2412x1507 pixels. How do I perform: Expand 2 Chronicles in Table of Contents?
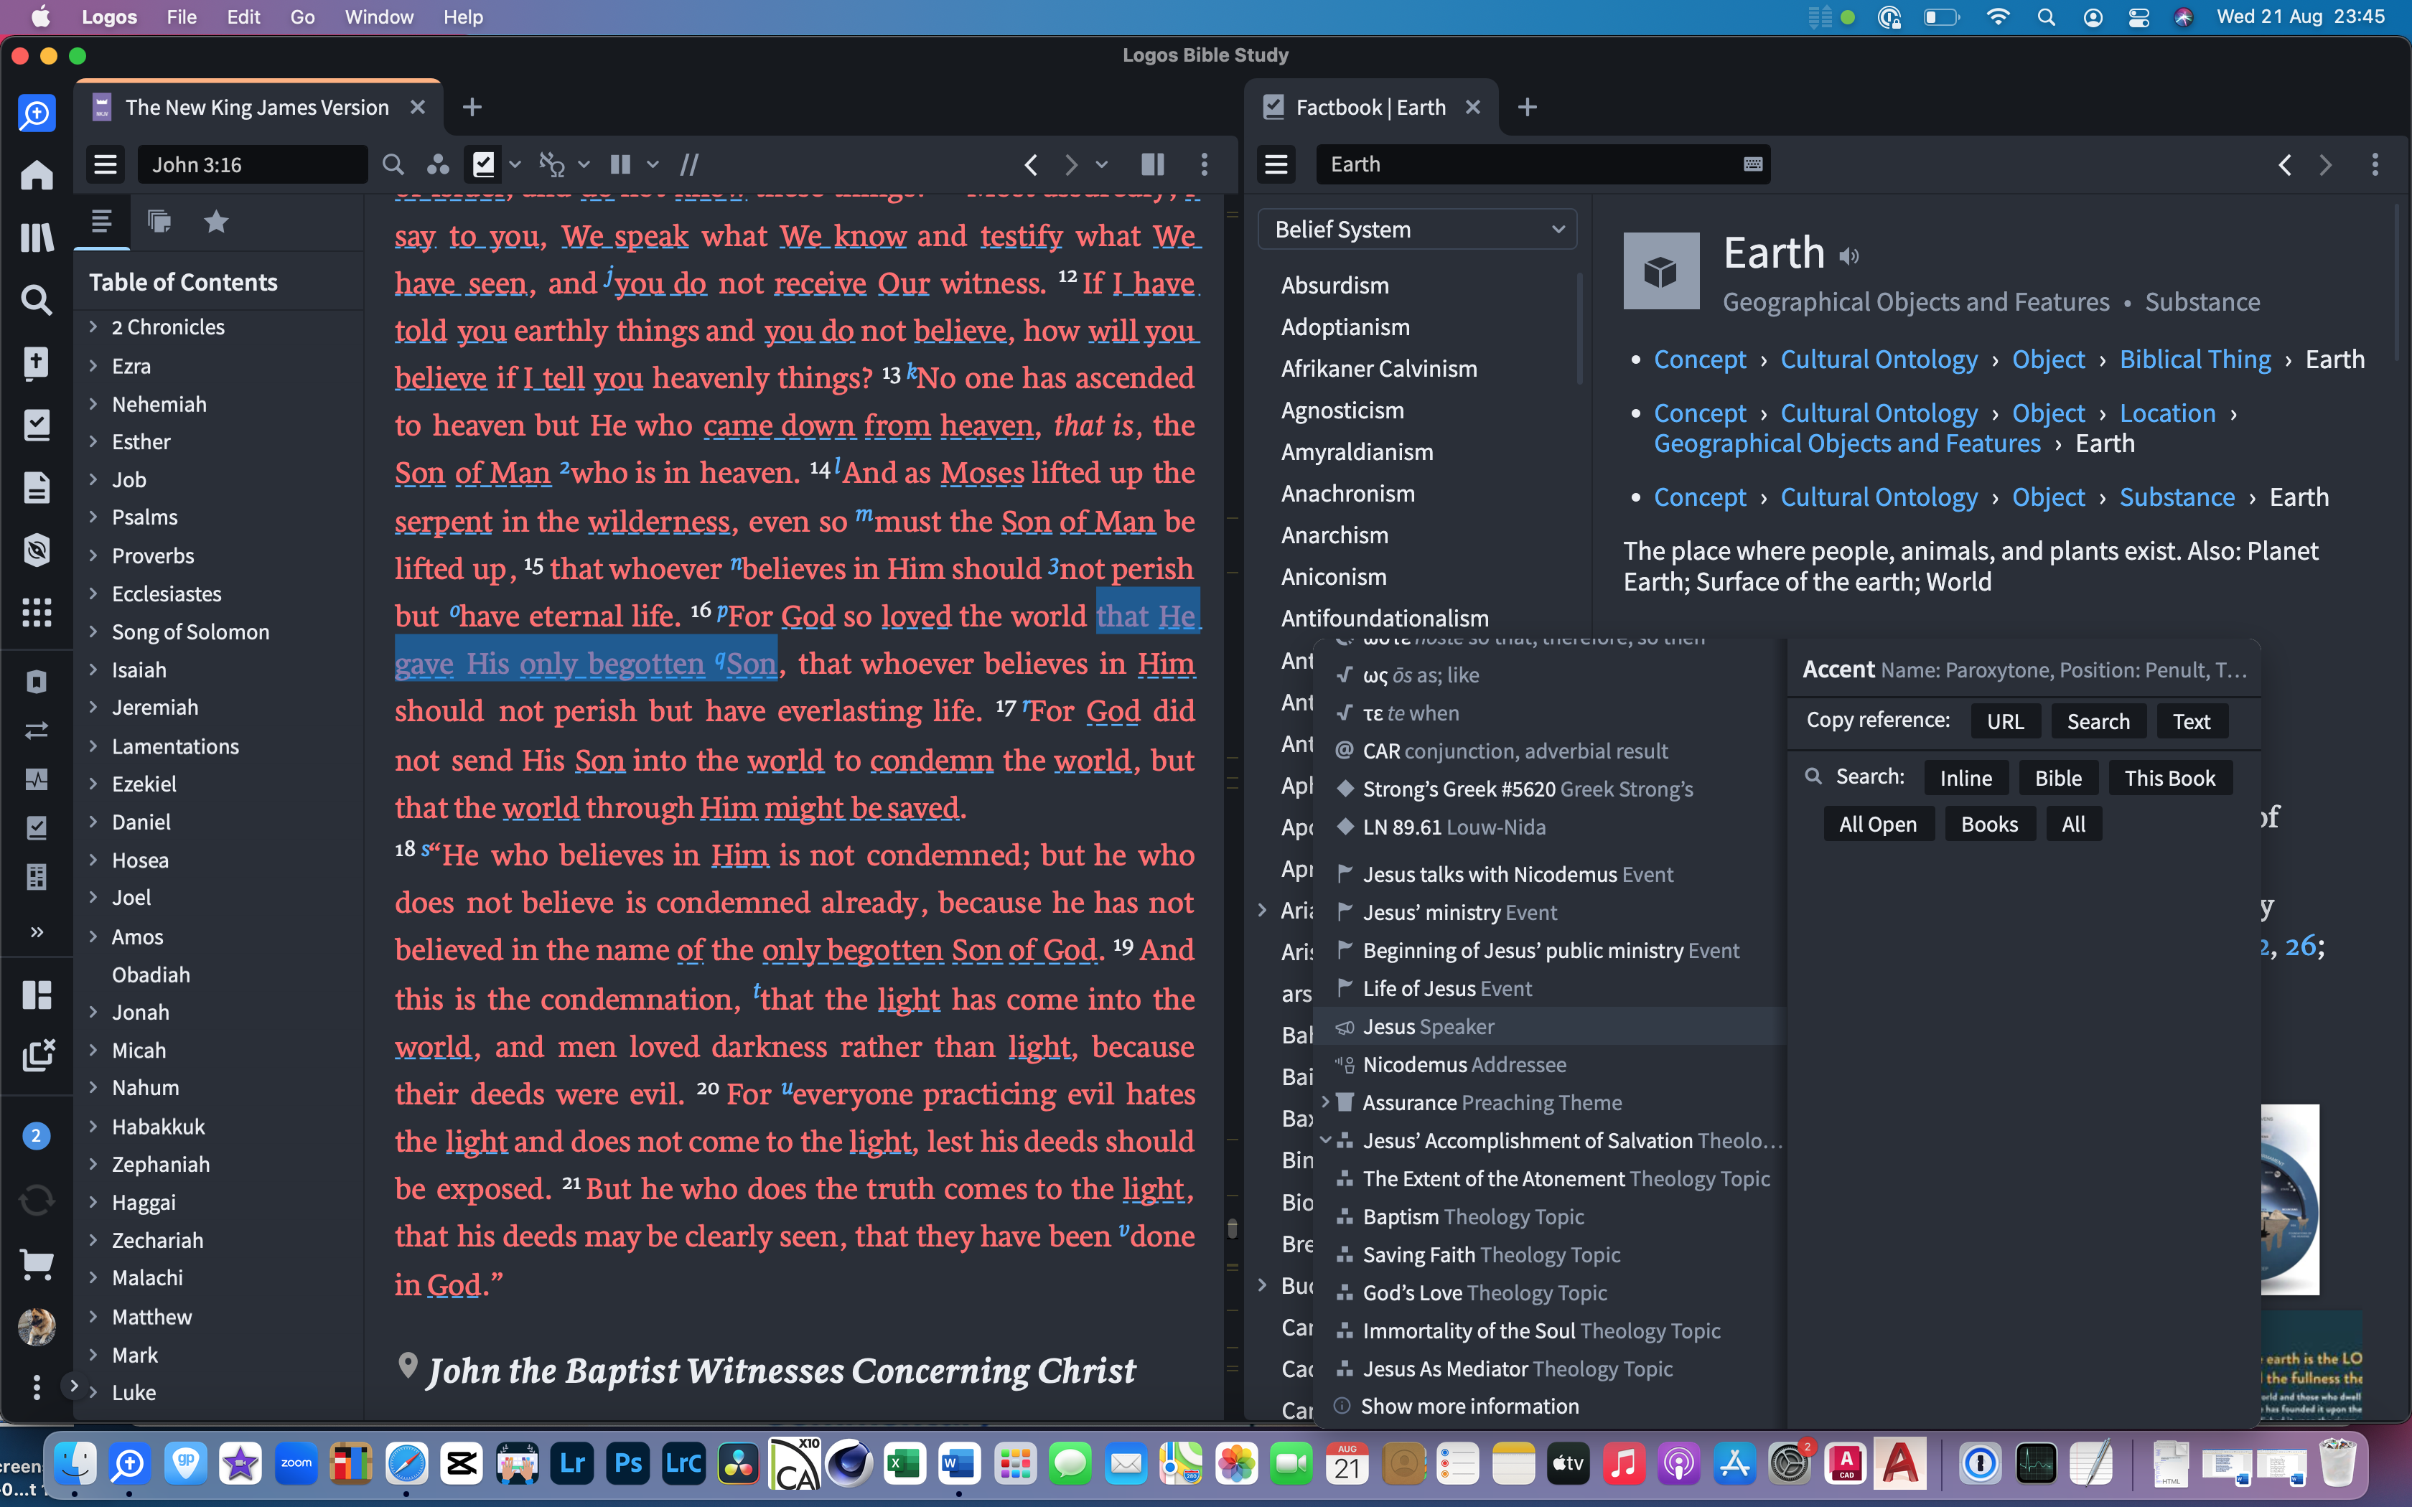point(93,327)
